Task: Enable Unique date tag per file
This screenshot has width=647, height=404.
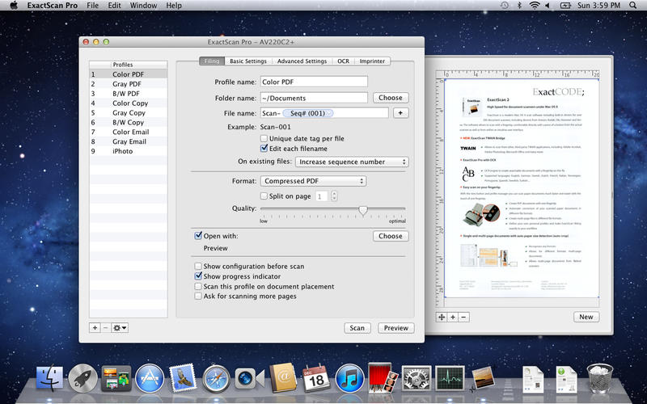Action: coord(264,138)
